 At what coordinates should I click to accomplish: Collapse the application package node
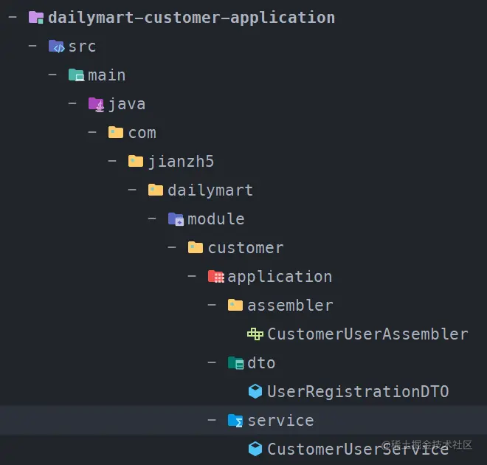(x=192, y=276)
